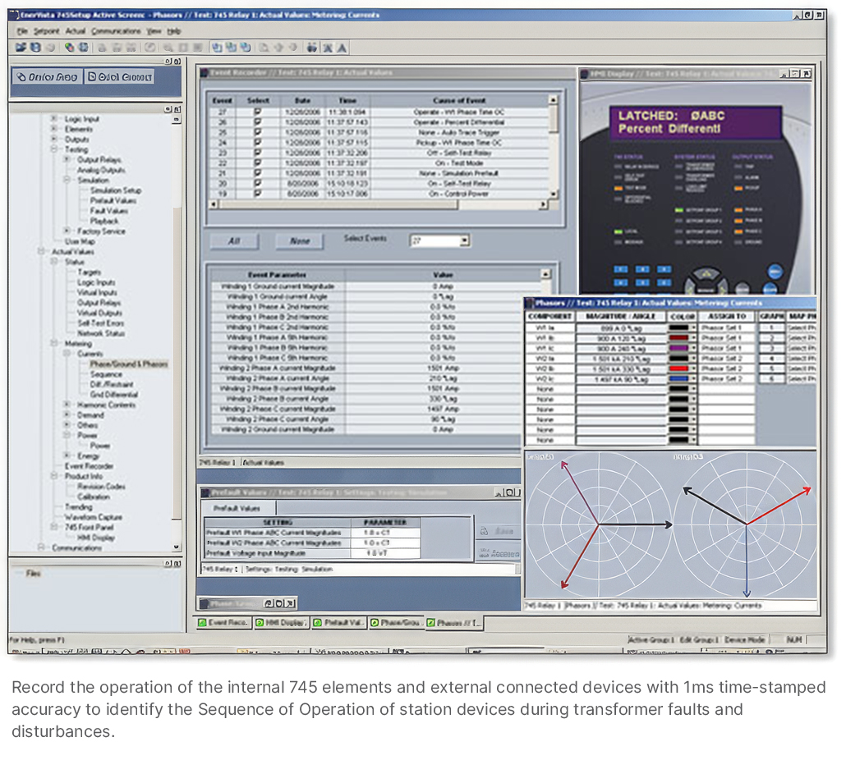Screen dimensions: 846x760
Task: Select the Prefault Values tab in prefault window
Action: click(237, 508)
